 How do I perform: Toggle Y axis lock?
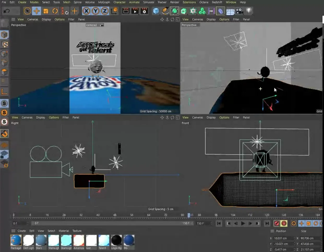(x=95, y=11)
